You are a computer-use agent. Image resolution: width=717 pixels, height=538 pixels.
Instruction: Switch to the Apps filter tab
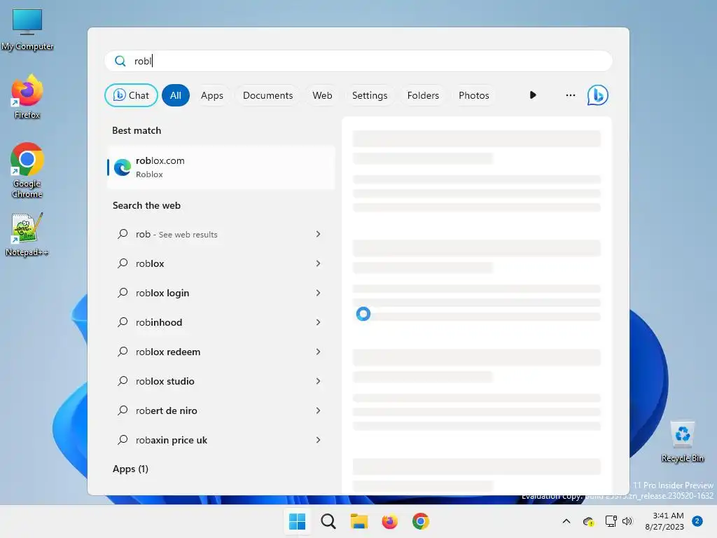click(x=211, y=95)
